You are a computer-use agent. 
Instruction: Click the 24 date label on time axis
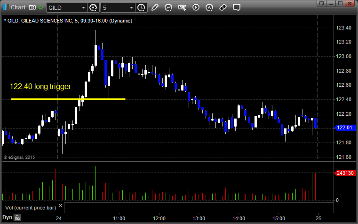pyautogui.click(x=59, y=218)
